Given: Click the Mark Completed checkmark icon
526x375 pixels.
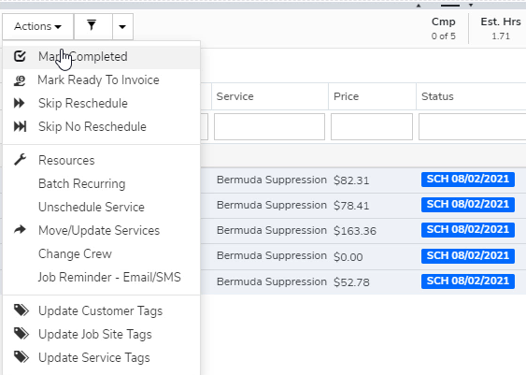Looking at the screenshot, I should click(20, 56).
